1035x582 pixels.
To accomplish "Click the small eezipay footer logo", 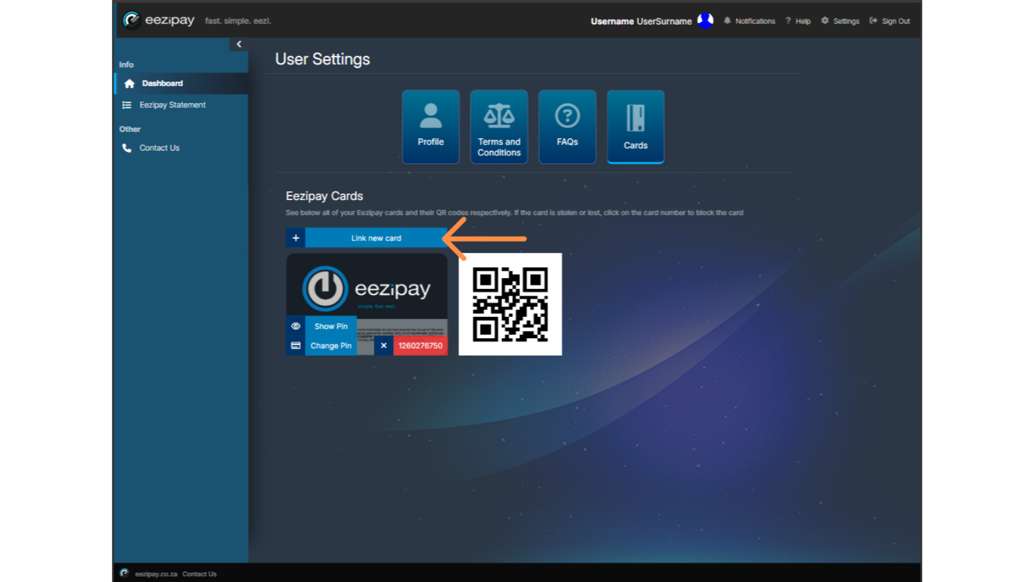I will click(124, 573).
